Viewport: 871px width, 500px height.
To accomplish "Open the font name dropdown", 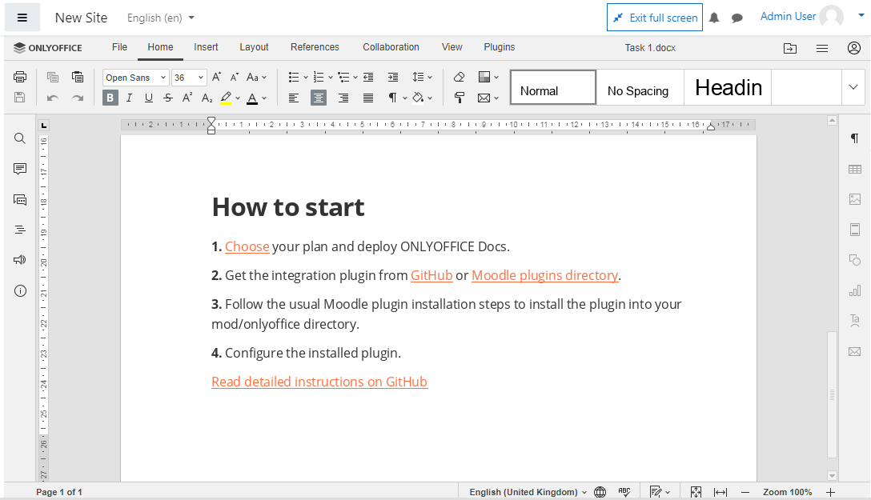I will [163, 78].
